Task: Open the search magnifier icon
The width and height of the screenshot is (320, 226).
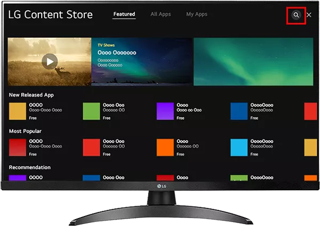Action: point(296,15)
